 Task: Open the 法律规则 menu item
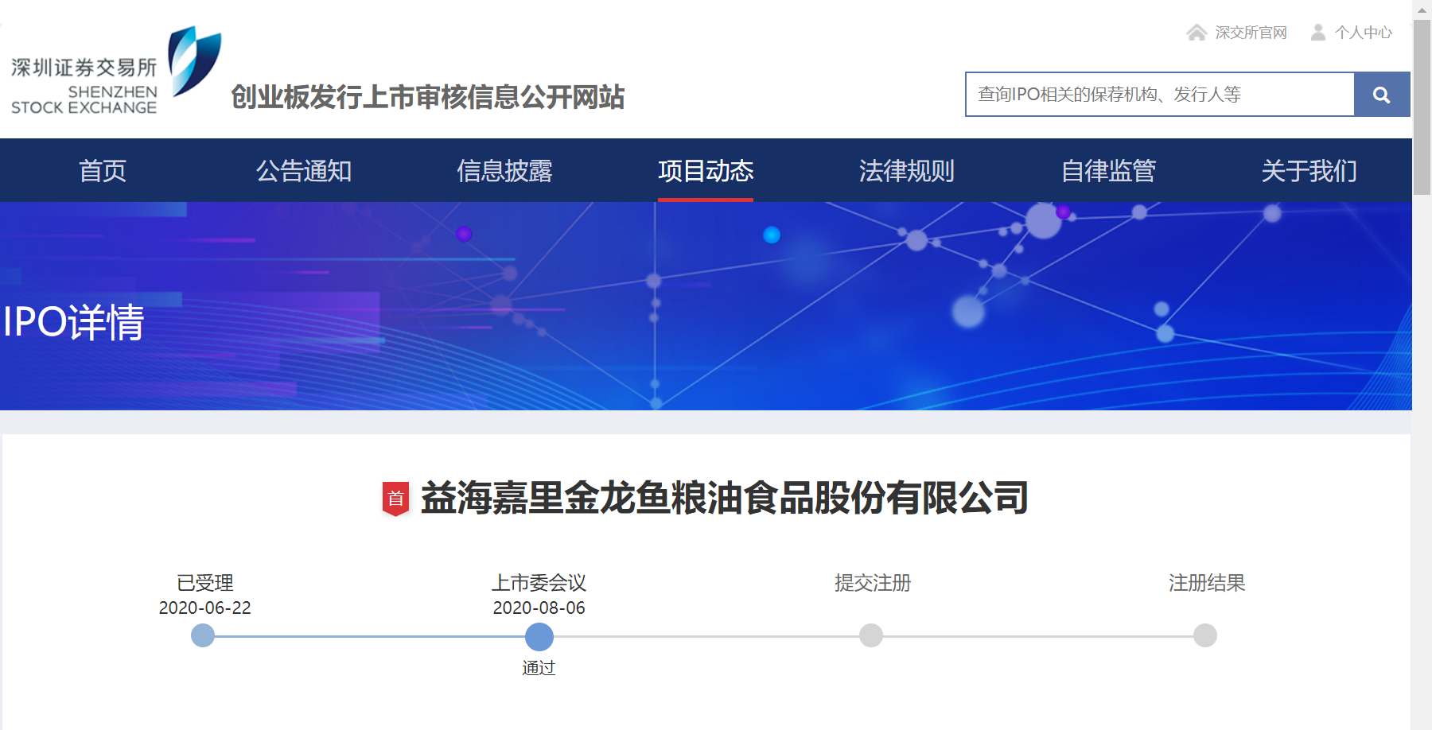[906, 171]
